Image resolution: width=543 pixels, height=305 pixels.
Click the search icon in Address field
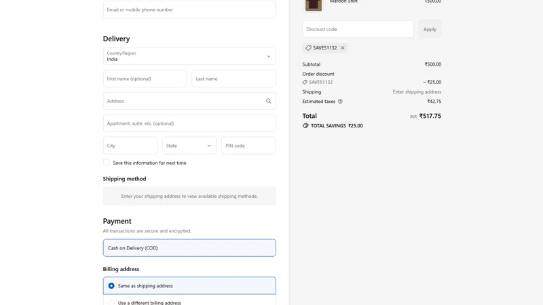(268, 101)
